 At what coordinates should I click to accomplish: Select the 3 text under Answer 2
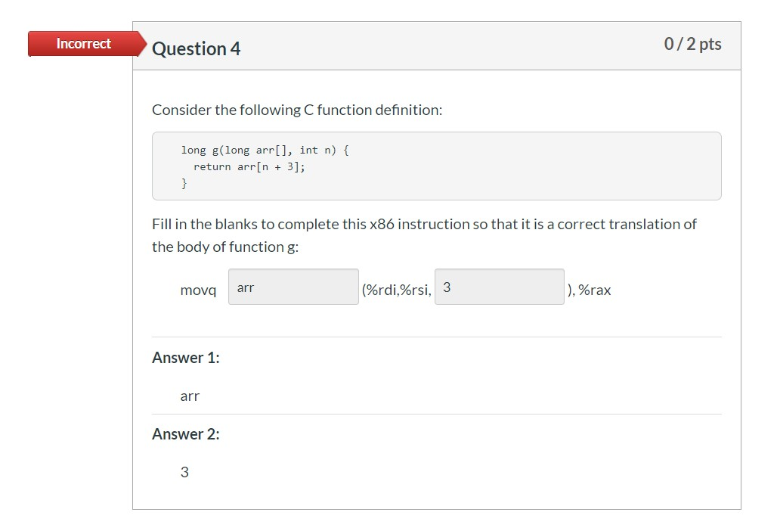point(184,472)
